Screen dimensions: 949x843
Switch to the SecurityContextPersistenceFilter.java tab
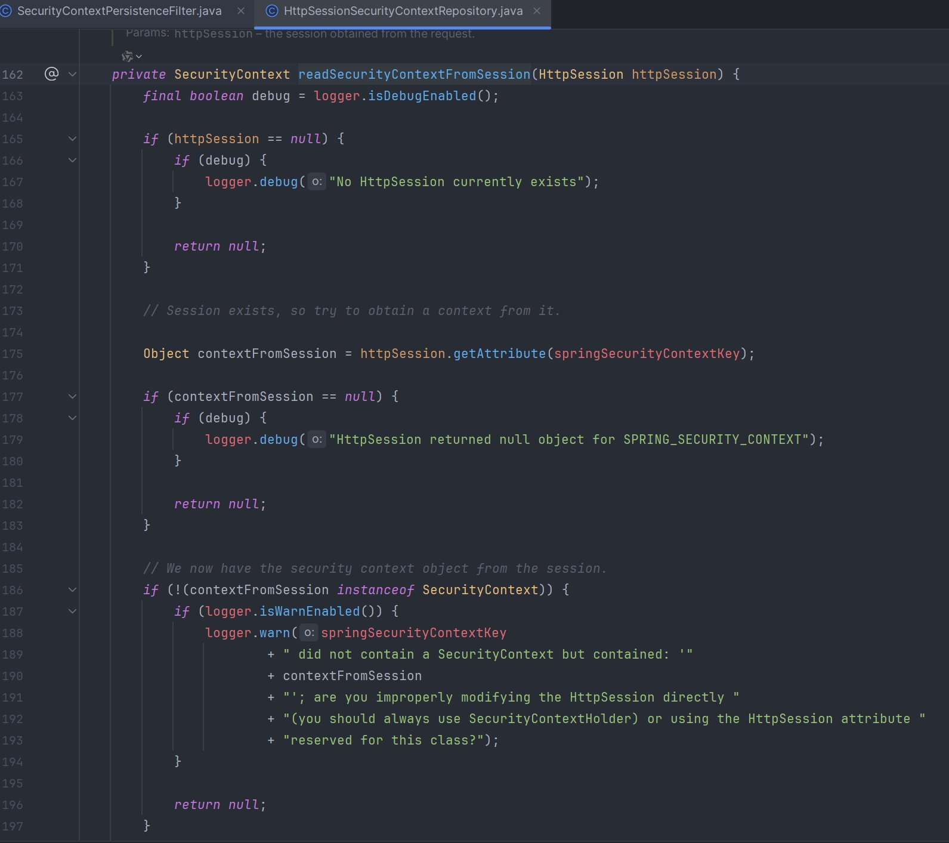119,11
